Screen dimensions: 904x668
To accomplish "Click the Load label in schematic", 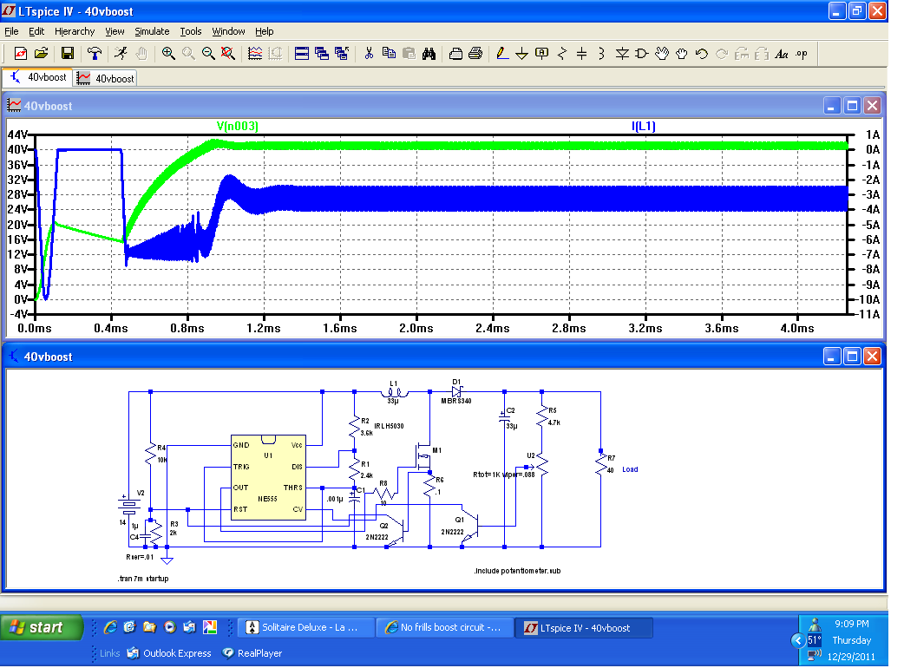I will point(630,469).
